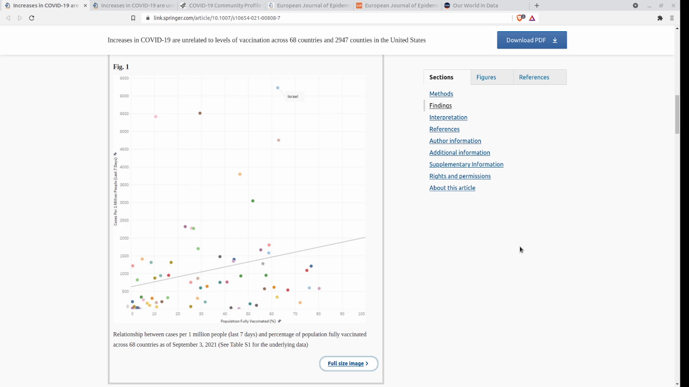Open the Full size image link
The height and width of the screenshot is (387, 689).
tap(348, 364)
